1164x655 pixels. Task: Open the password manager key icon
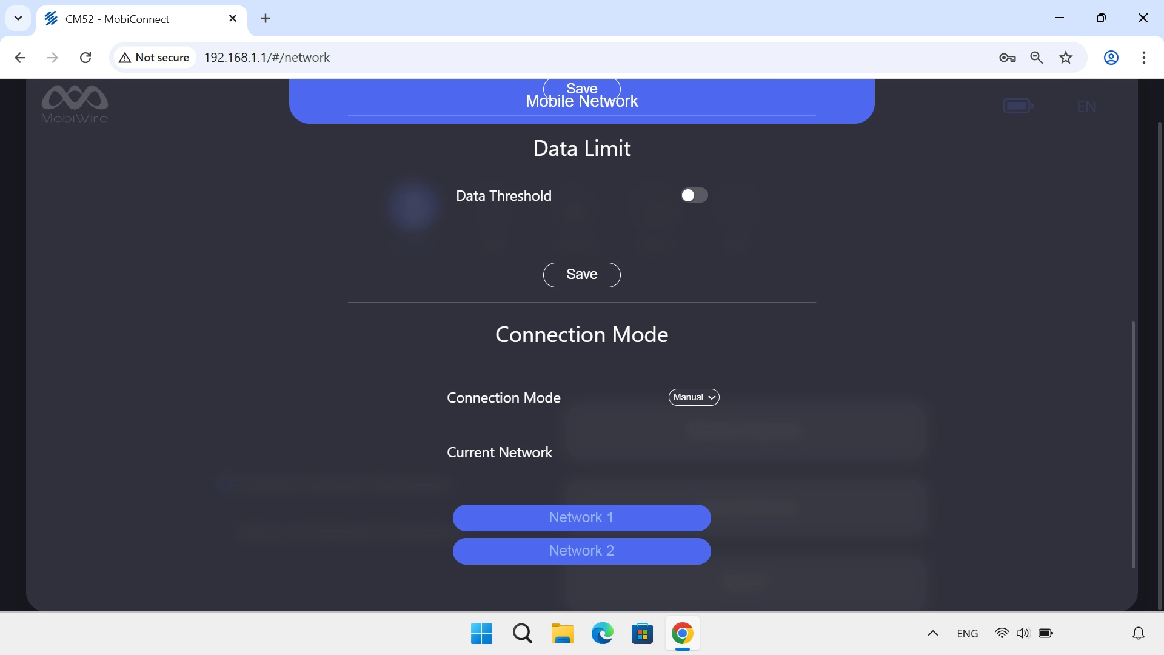[x=1008, y=57]
